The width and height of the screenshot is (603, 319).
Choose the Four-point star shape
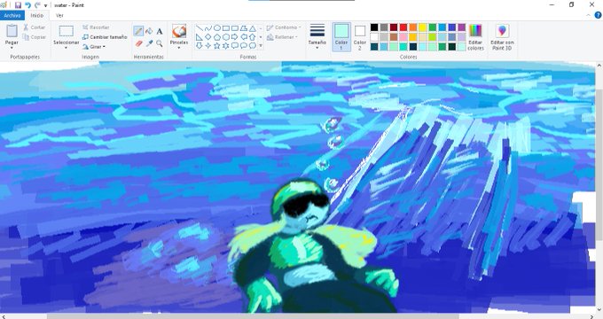tap(208, 46)
